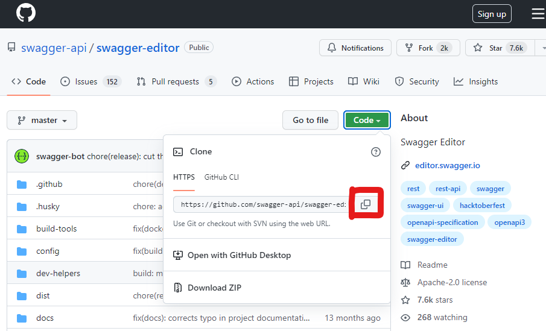Open the swagger-editor repository link

click(x=138, y=48)
